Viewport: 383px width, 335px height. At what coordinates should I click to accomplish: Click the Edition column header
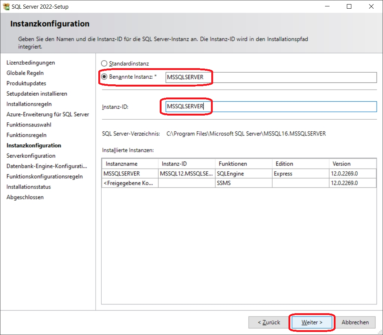coord(301,164)
